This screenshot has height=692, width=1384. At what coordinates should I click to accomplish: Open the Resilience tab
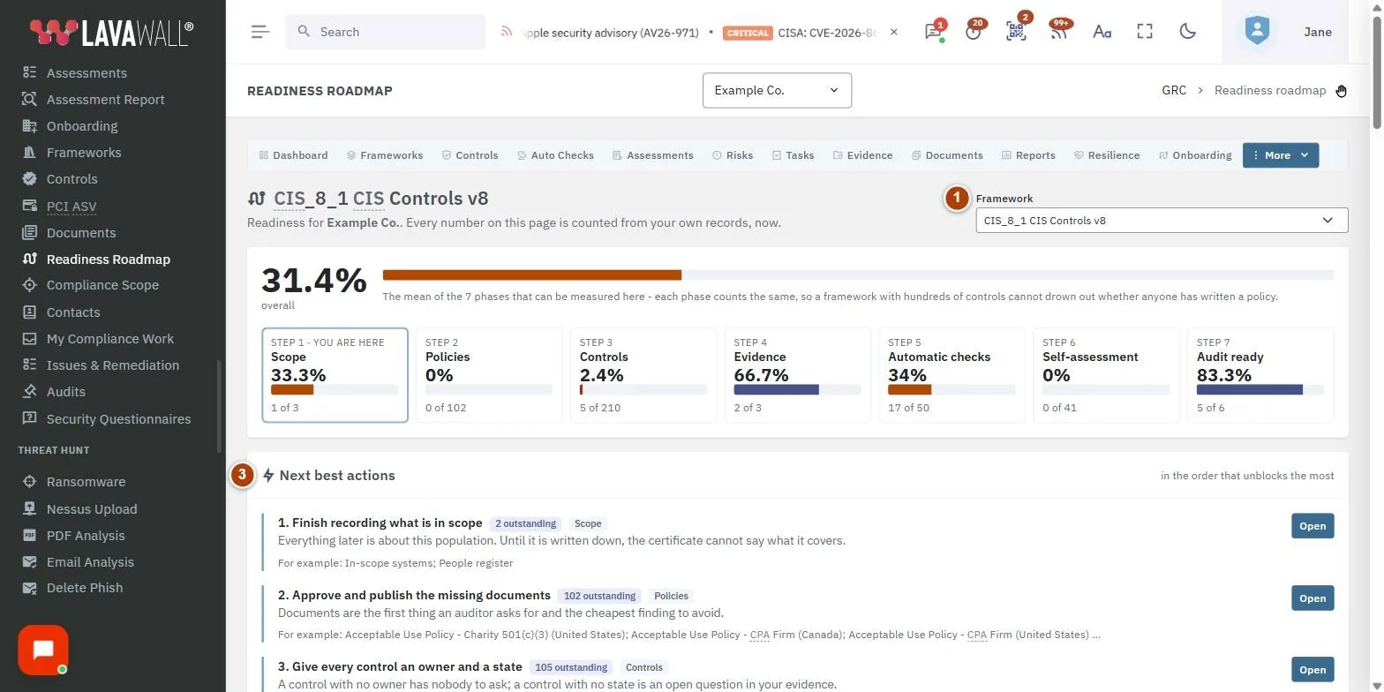pos(1107,155)
